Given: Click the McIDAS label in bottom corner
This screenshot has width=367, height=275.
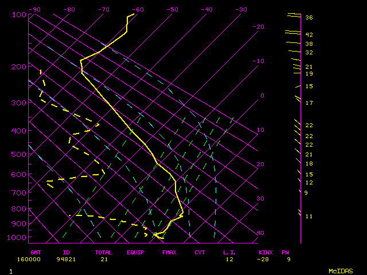Looking at the screenshot, I should [340, 270].
